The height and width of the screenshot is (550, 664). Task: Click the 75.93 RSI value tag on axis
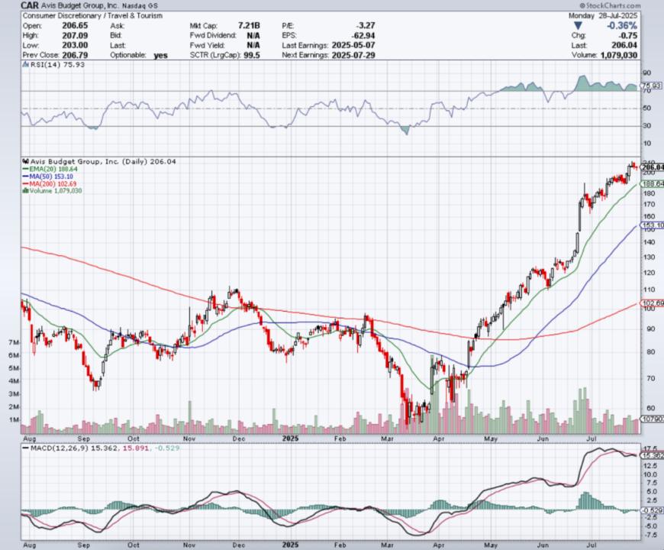tap(652, 86)
